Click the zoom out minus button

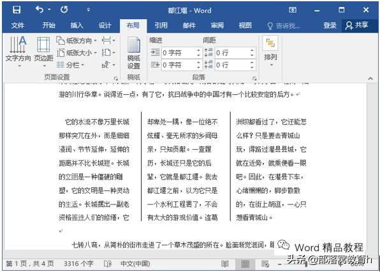(280, 264)
